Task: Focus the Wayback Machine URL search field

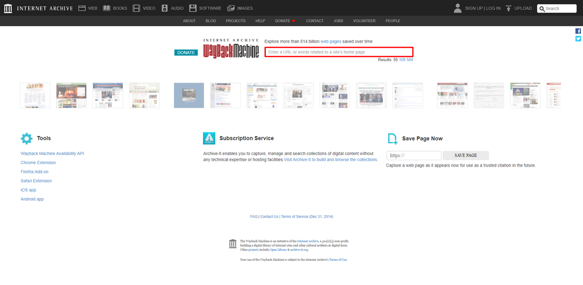Action: coord(339,52)
